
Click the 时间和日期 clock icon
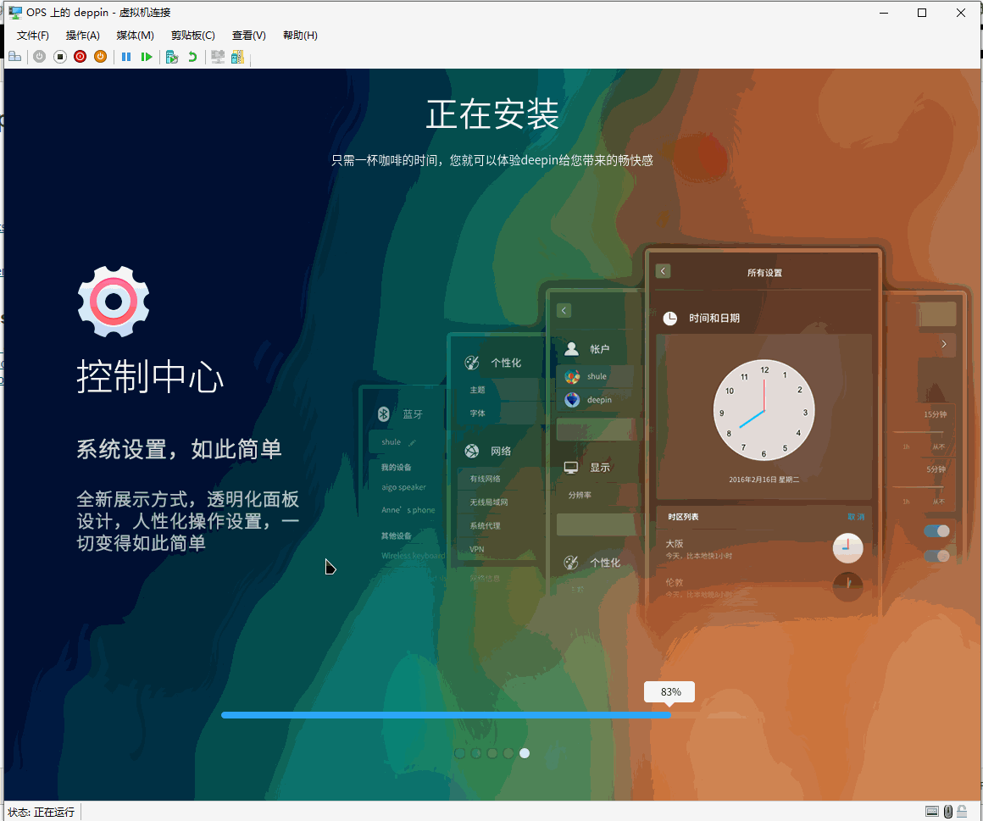tap(670, 319)
